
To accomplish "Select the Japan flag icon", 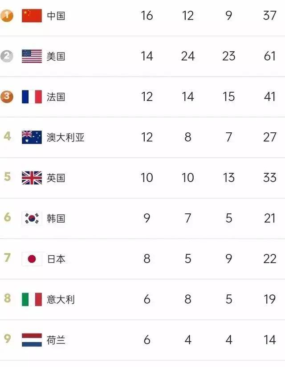I will 32,259.
